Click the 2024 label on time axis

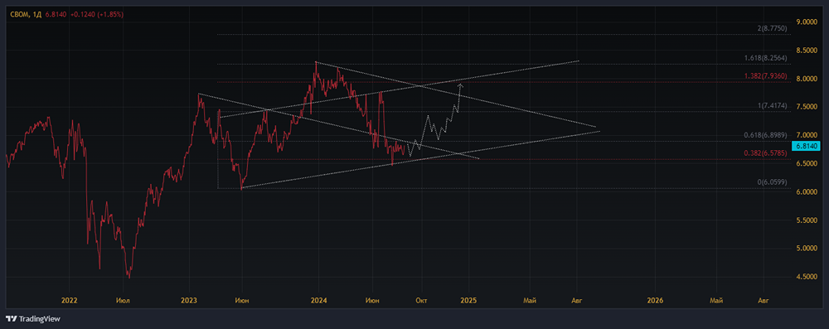tap(318, 301)
